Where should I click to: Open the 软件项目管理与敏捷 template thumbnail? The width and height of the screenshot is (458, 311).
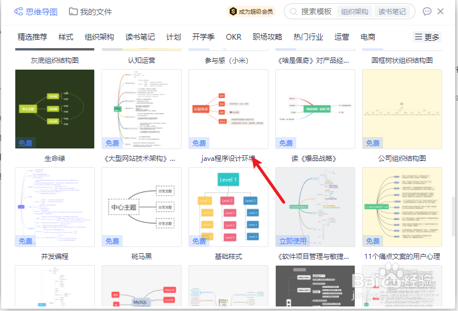click(315, 207)
